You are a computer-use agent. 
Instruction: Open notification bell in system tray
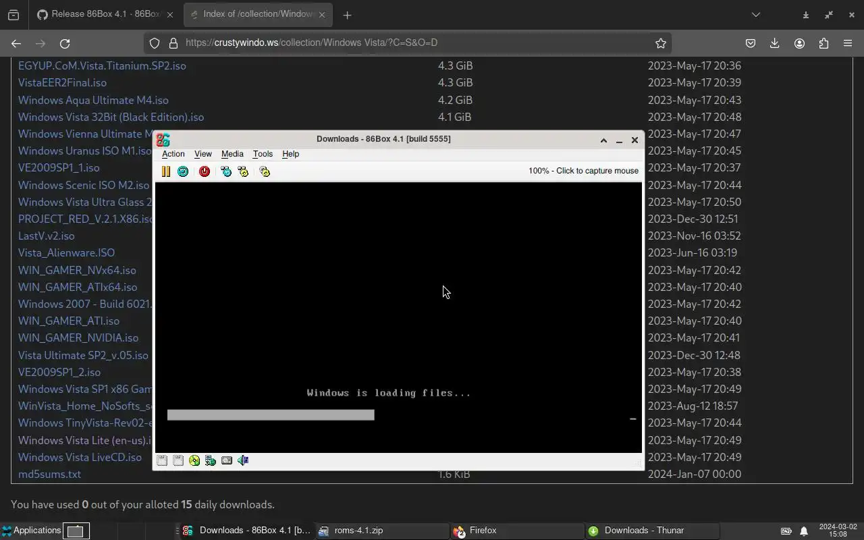(804, 531)
